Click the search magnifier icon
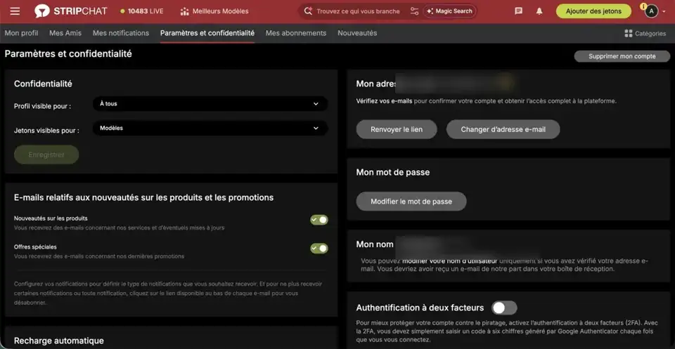The height and width of the screenshot is (349, 675). [x=308, y=11]
